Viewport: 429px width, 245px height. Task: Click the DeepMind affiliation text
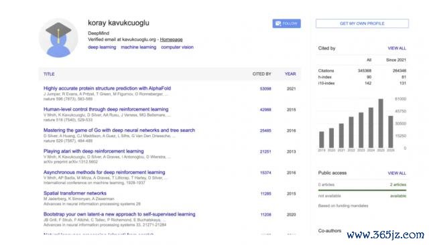[99, 33]
